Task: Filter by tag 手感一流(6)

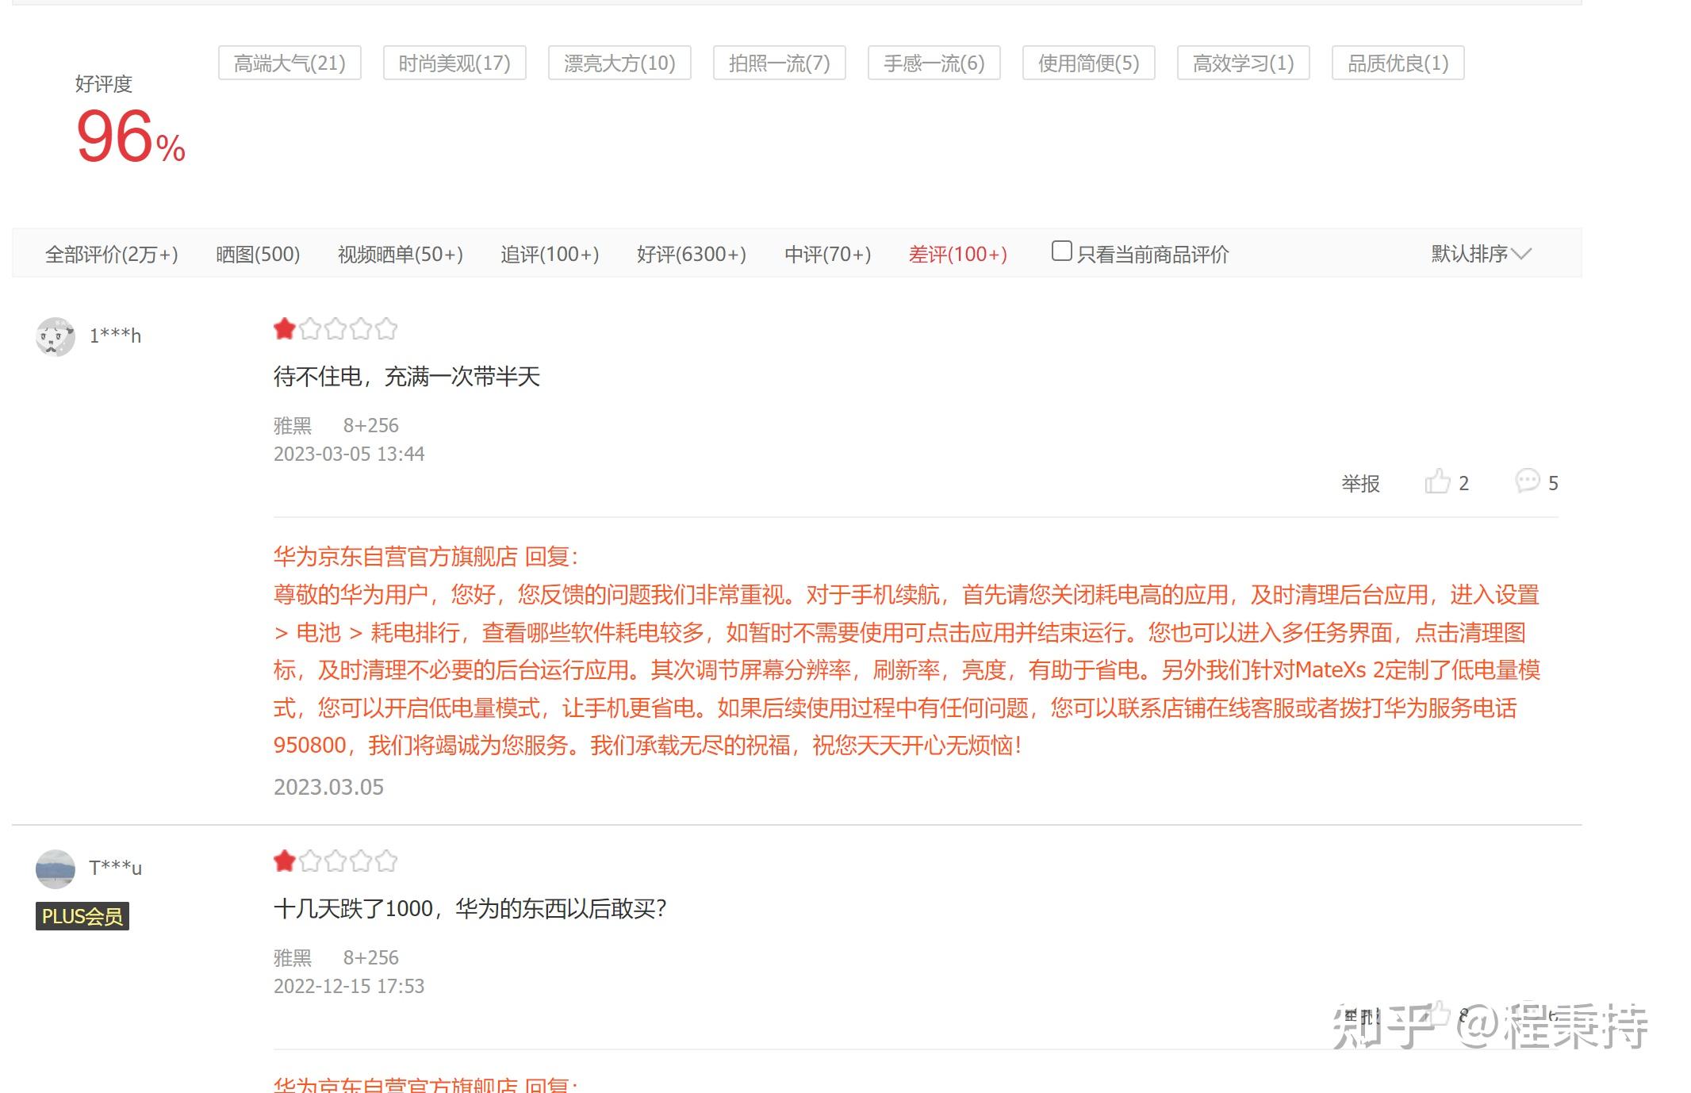Action: pos(934,63)
